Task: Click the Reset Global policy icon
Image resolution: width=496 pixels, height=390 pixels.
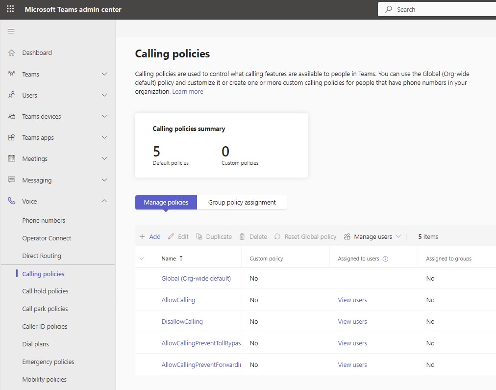Action: [x=277, y=237]
